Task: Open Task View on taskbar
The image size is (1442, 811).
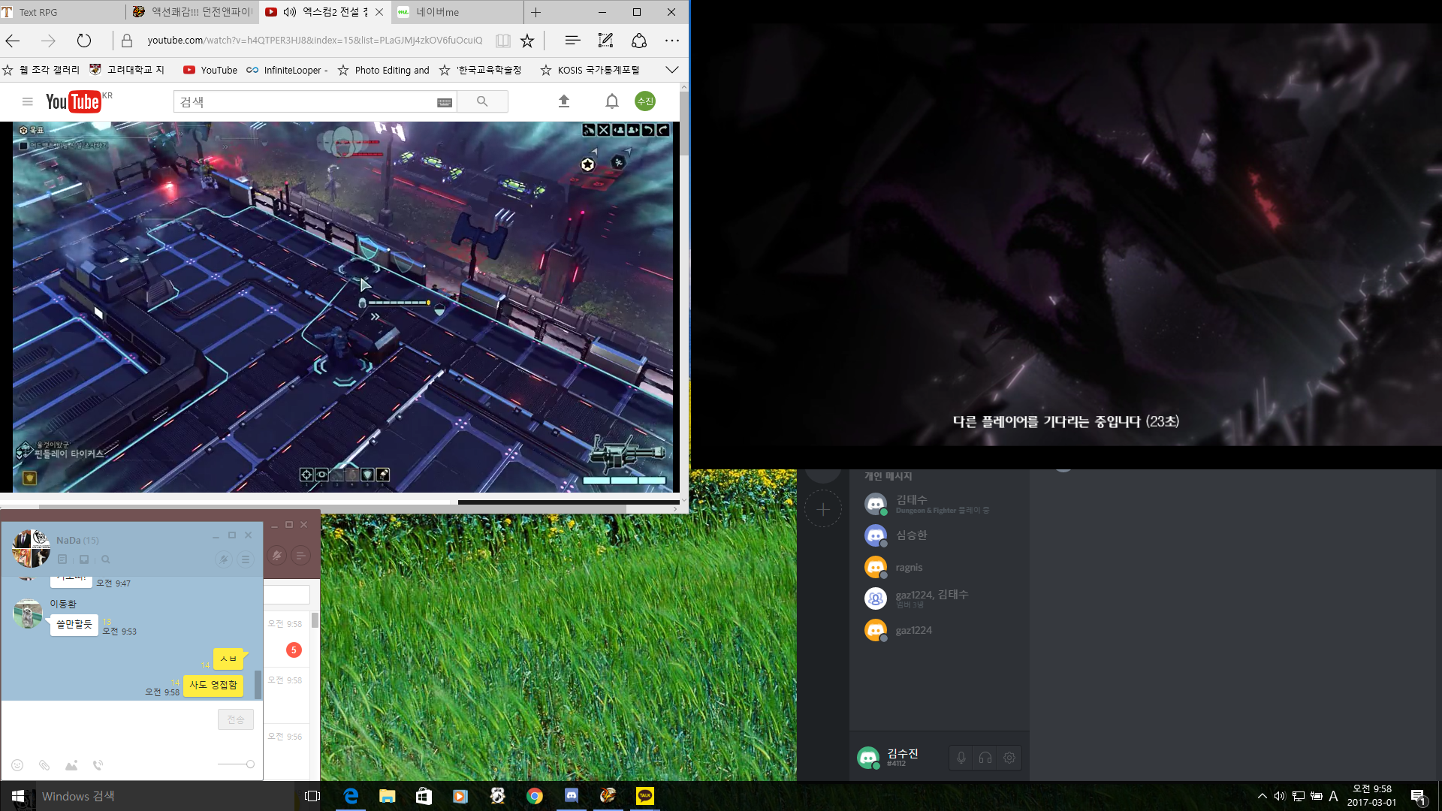Action: (x=312, y=796)
